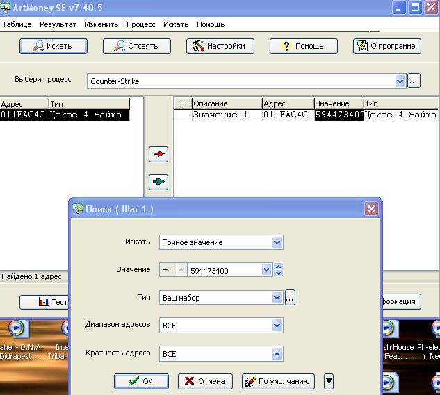Screen dimensions: 440x395
Task: Click the Искать search button in the toolbar
Action: coord(54,46)
